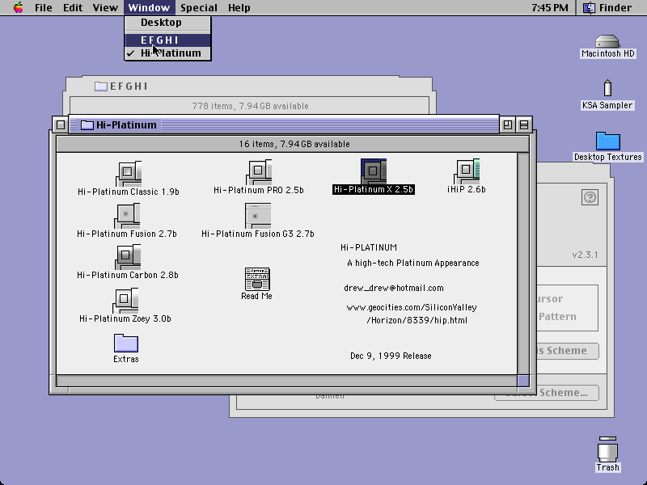
Task: Open Hi-Platinum Classic 1.9b theme icon
Action: [129, 174]
